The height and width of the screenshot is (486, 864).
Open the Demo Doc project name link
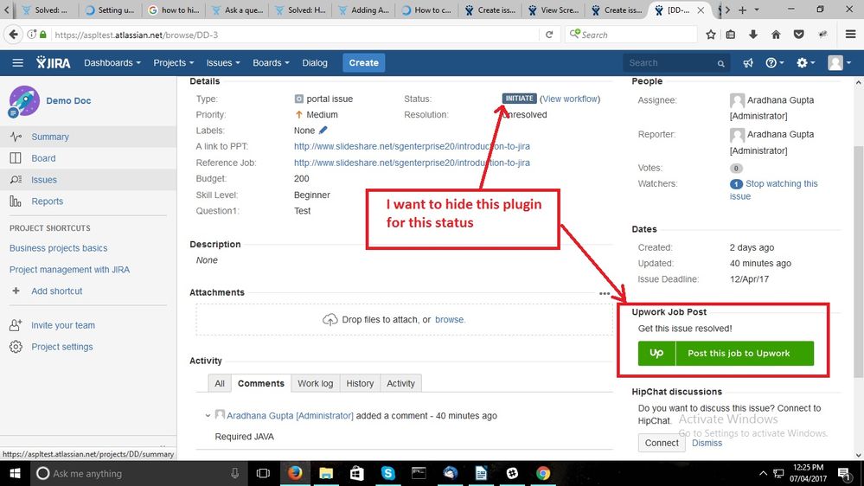pyautogui.click(x=68, y=101)
